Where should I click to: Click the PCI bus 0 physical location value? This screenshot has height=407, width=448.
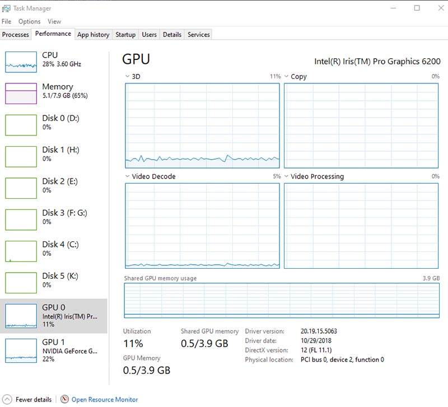pyautogui.click(x=342, y=359)
